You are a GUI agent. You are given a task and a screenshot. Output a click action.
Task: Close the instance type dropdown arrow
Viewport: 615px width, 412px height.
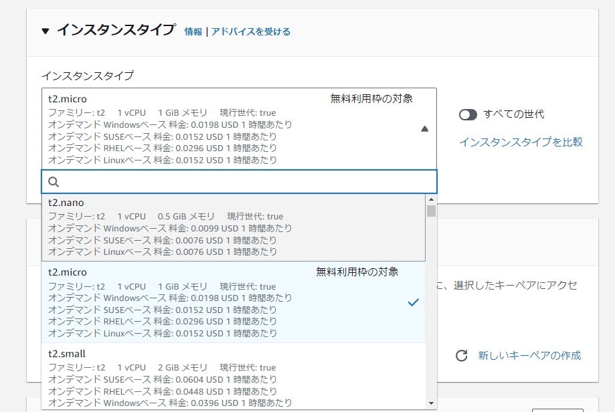[424, 129]
